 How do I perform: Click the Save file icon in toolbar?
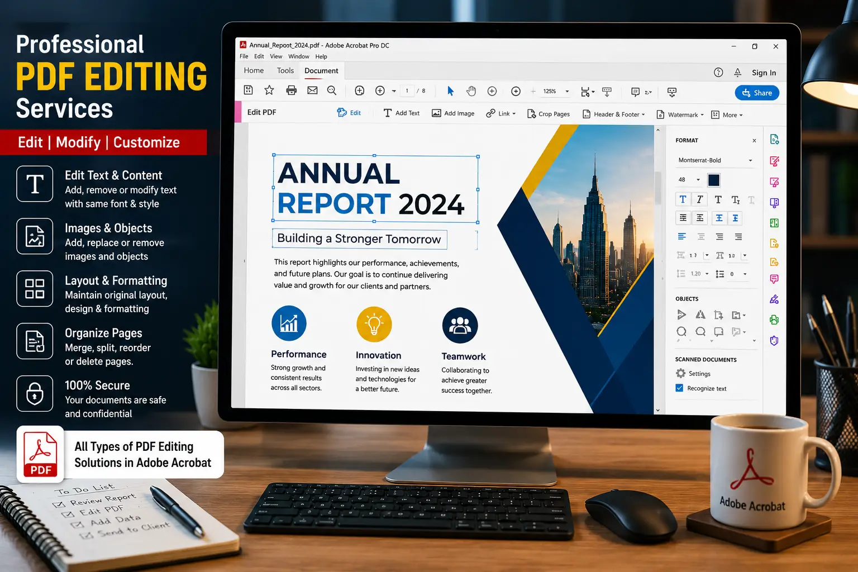pos(249,90)
